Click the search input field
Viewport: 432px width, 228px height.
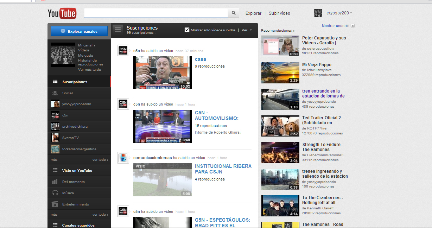156,13
